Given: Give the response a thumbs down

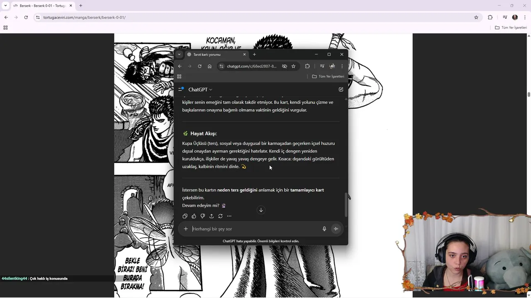Looking at the screenshot, I should click(202, 216).
